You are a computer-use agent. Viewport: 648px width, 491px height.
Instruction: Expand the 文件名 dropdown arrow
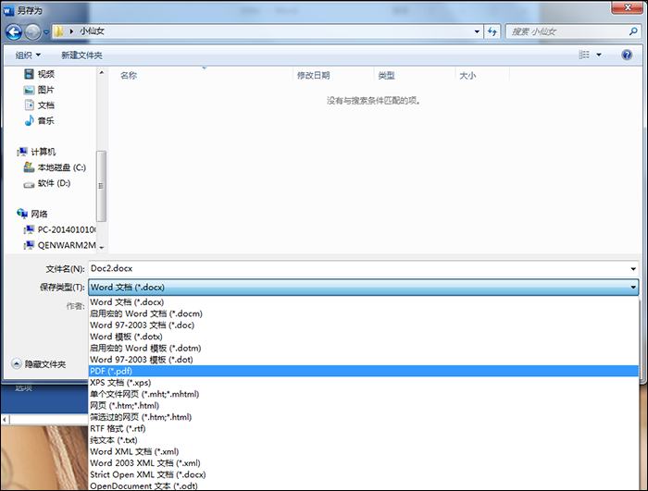[x=633, y=269]
